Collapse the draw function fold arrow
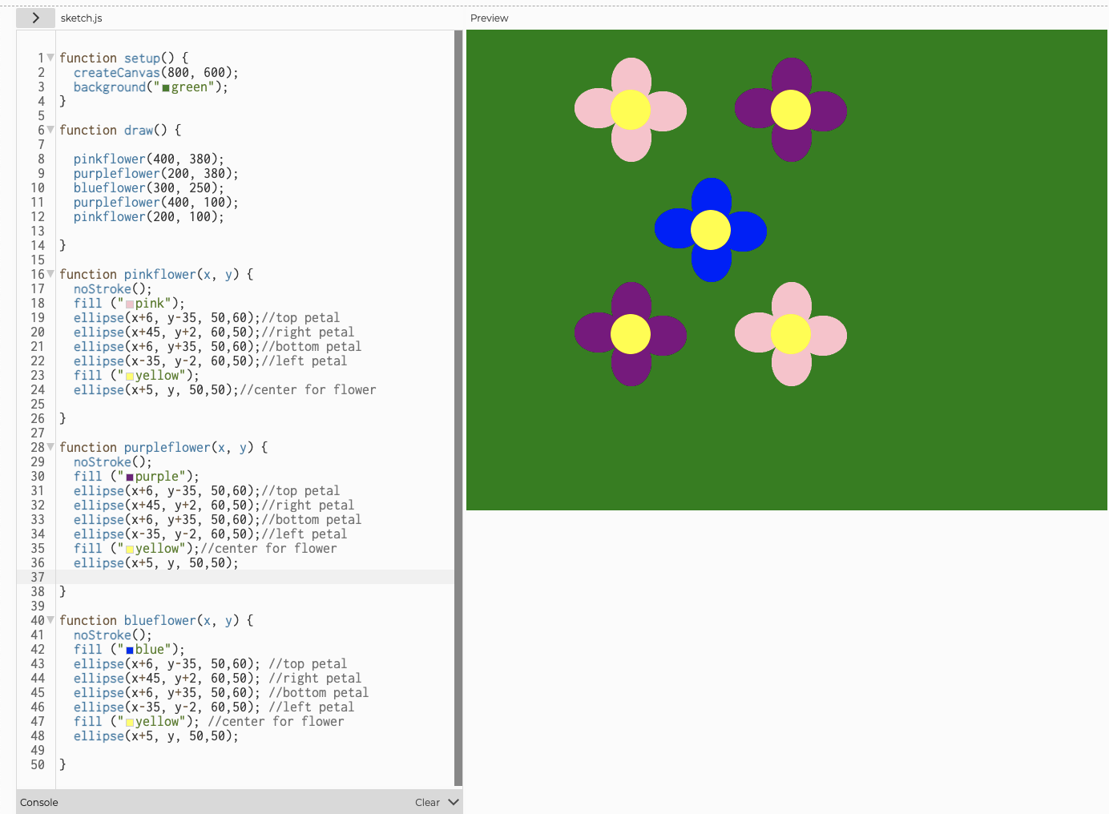This screenshot has height=814, width=1109. (50, 130)
